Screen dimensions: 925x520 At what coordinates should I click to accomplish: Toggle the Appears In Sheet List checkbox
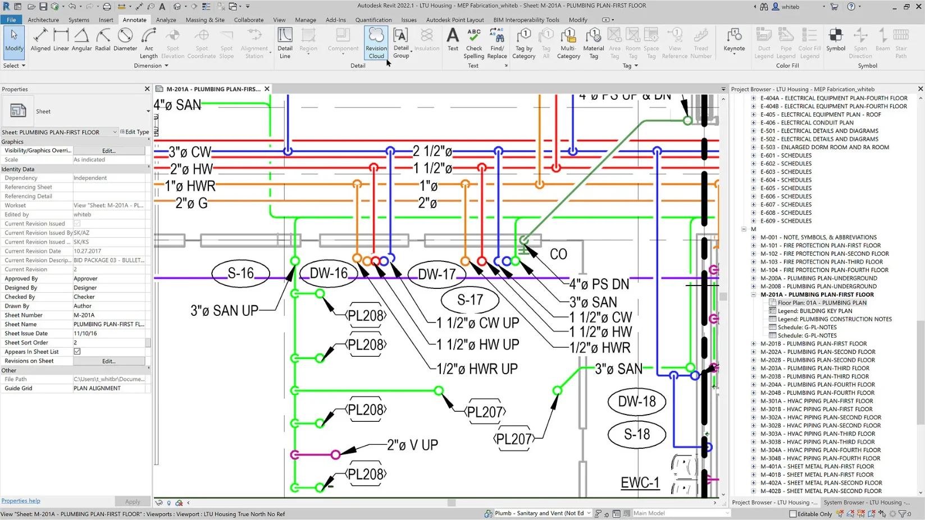coord(76,351)
